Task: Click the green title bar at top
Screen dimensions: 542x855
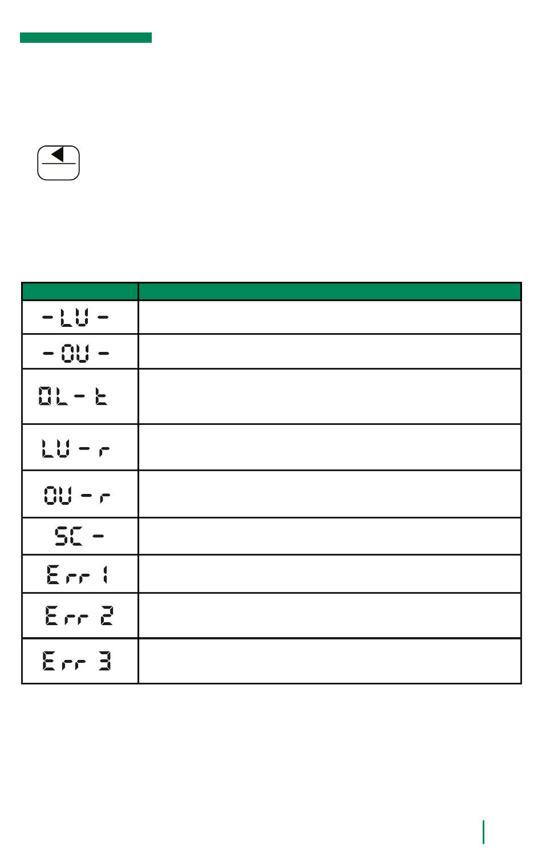Action: click(86, 38)
